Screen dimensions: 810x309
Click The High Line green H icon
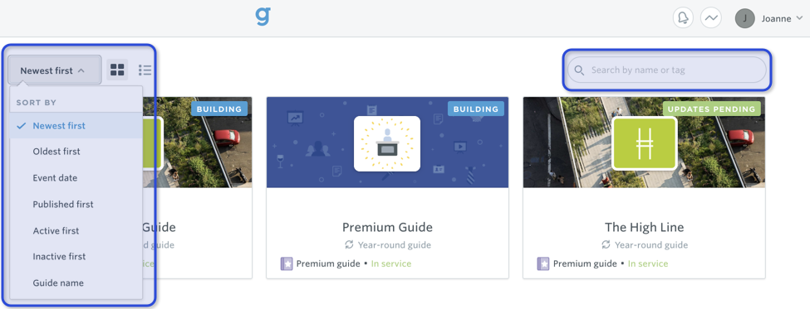pyautogui.click(x=644, y=143)
